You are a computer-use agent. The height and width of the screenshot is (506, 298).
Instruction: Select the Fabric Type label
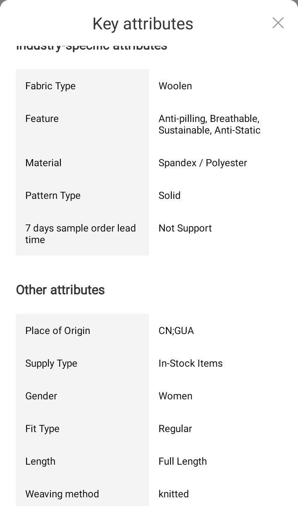click(50, 86)
